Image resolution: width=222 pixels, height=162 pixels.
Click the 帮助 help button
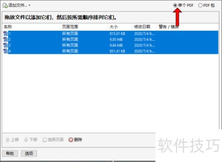[10, 154]
